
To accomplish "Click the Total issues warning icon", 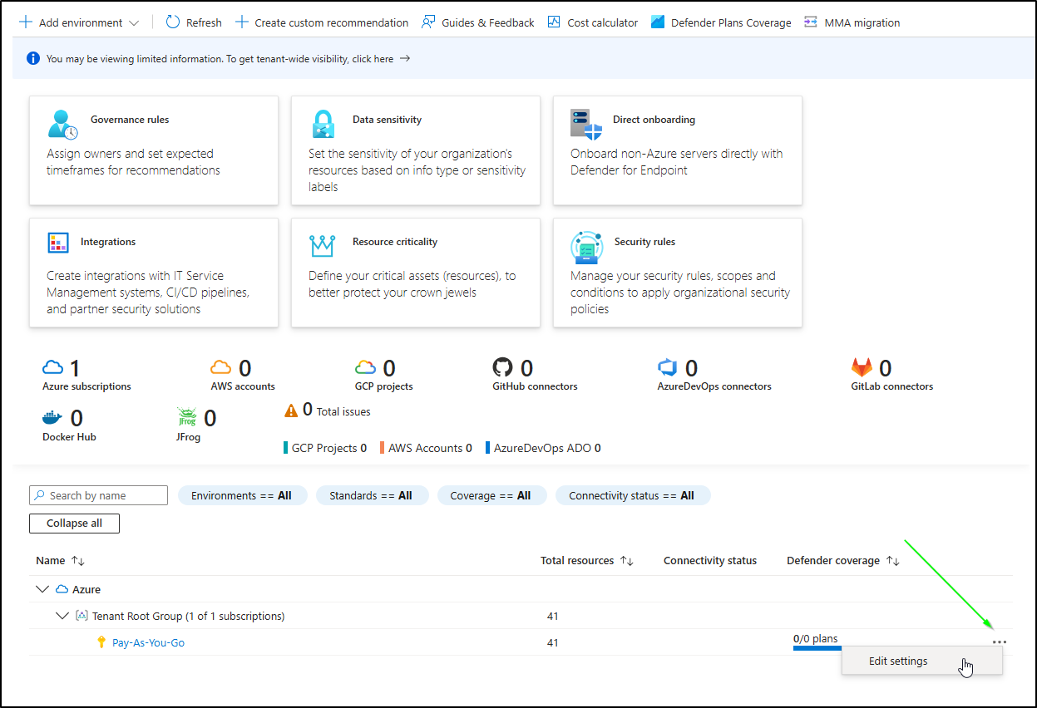I will click(291, 411).
